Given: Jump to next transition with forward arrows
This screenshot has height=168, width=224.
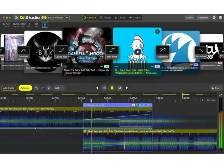Looking at the screenshot, I should tap(214, 100).
